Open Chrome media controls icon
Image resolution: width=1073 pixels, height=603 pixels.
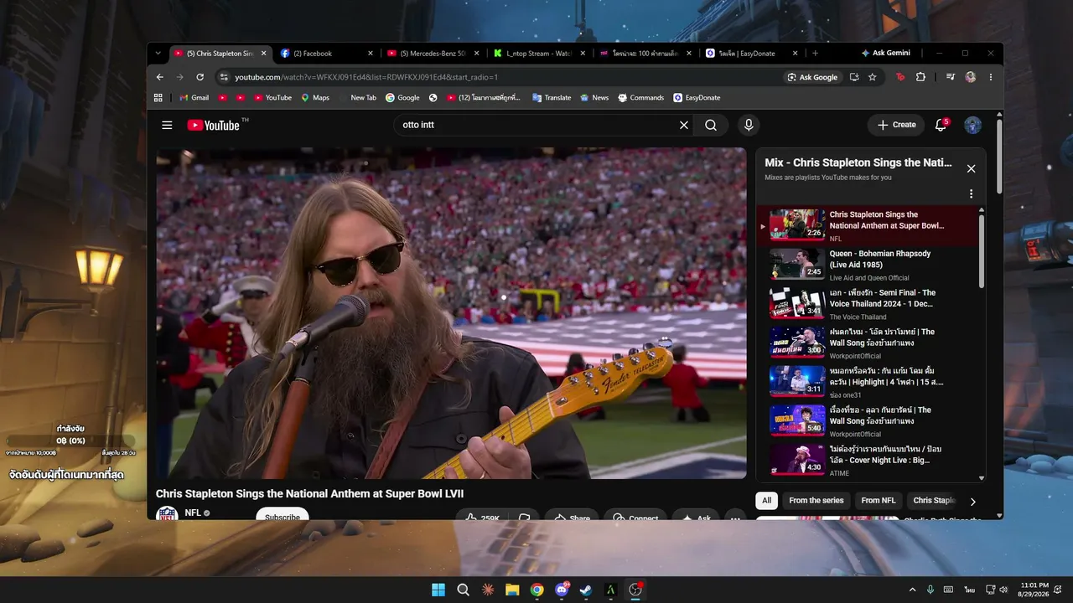[x=950, y=77]
